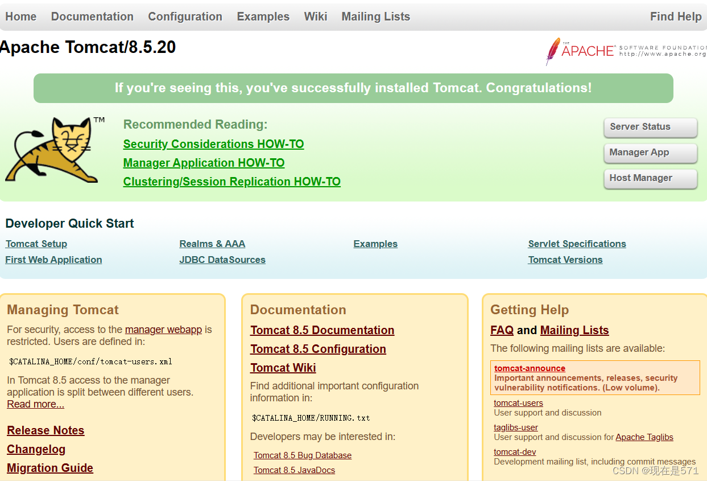This screenshot has width=707, height=481.
Task: Click the $CATALINA_HOME/RUNNING.txt path text
Action: click(311, 418)
